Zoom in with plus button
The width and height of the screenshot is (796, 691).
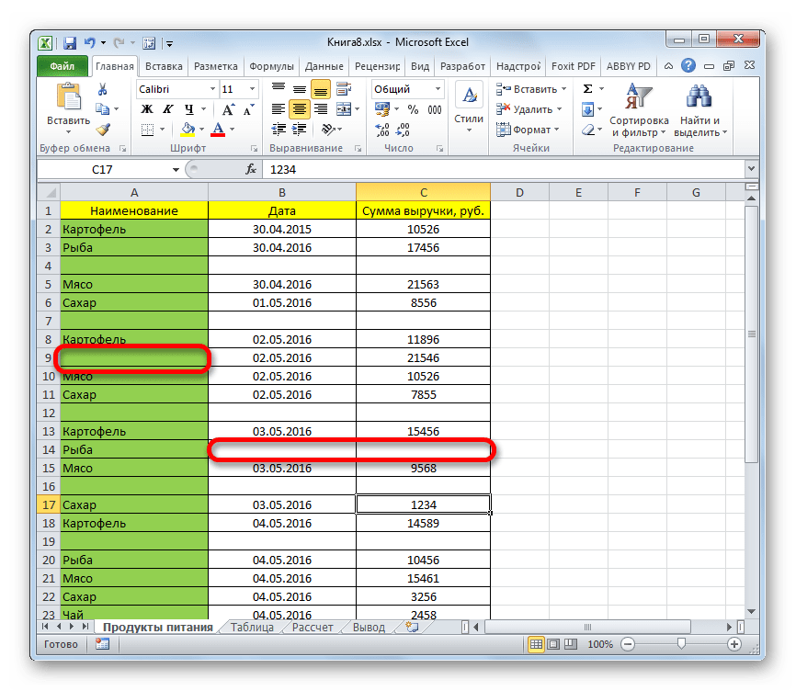pyautogui.click(x=734, y=644)
